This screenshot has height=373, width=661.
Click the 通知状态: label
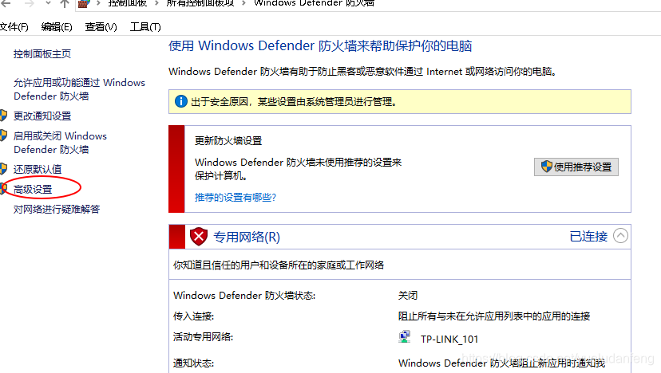193,363
